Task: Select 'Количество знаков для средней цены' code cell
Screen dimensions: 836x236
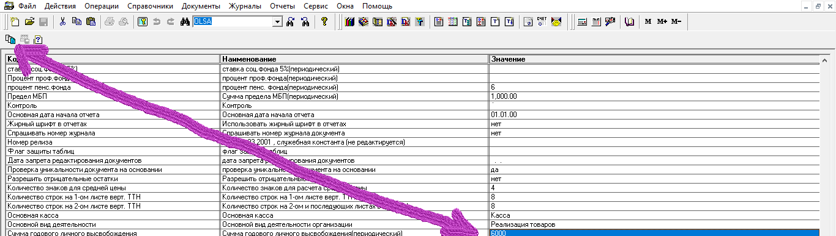Action: tap(113, 188)
